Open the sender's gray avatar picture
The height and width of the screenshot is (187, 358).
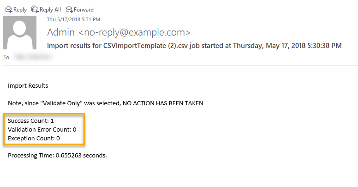tap(20, 33)
